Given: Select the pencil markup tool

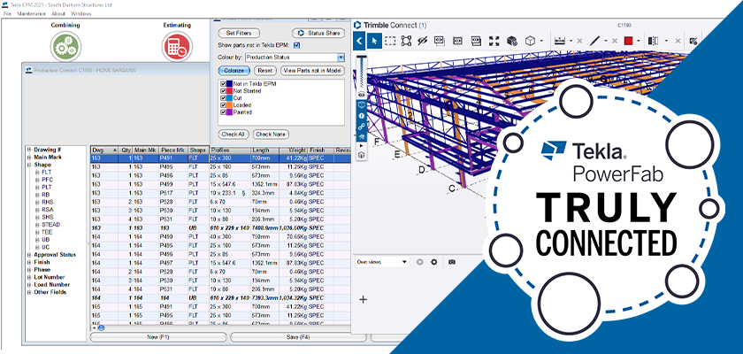Looking at the screenshot, I should click(594, 41).
